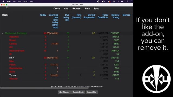The width and height of the screenshot is (173, 97).
Task: Click the Import File button
Action: [92, 92]
